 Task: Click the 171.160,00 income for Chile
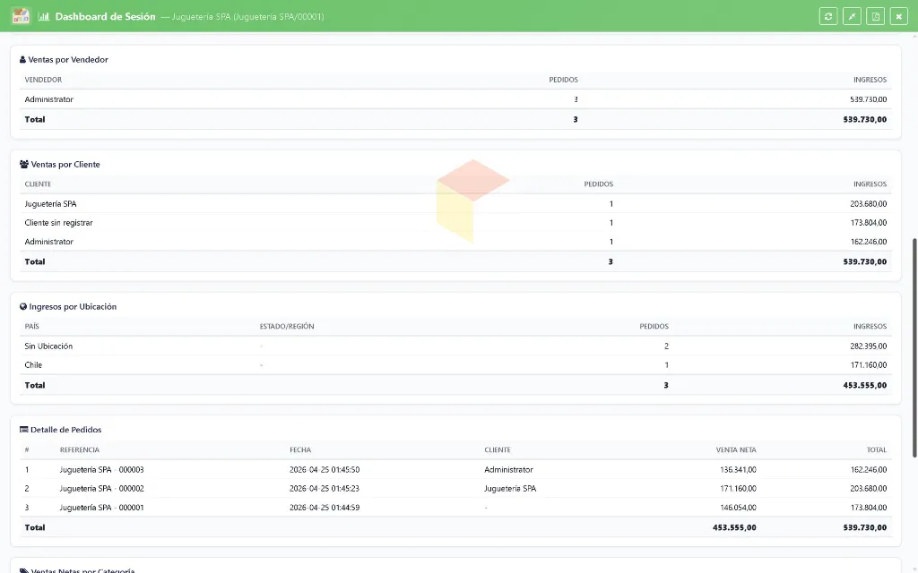coord(868,365)
